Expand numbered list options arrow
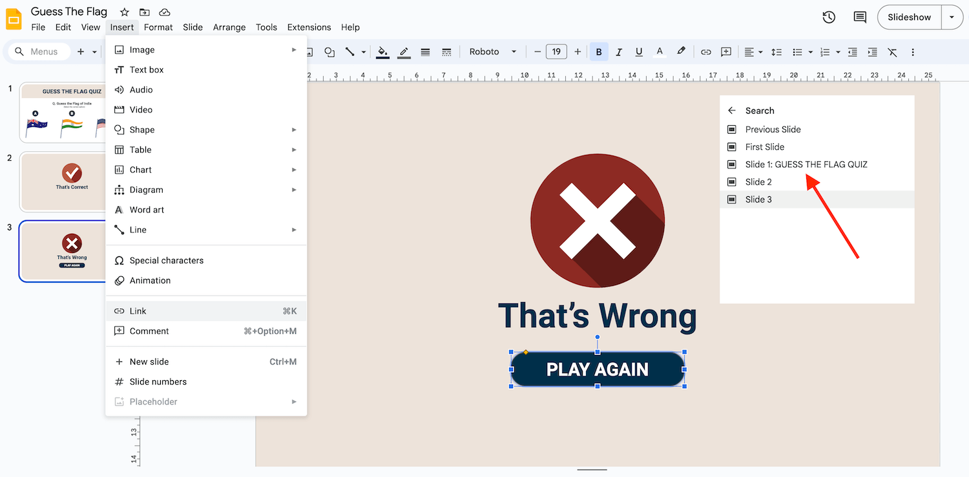Screen dimensions: 969x477 838,52
